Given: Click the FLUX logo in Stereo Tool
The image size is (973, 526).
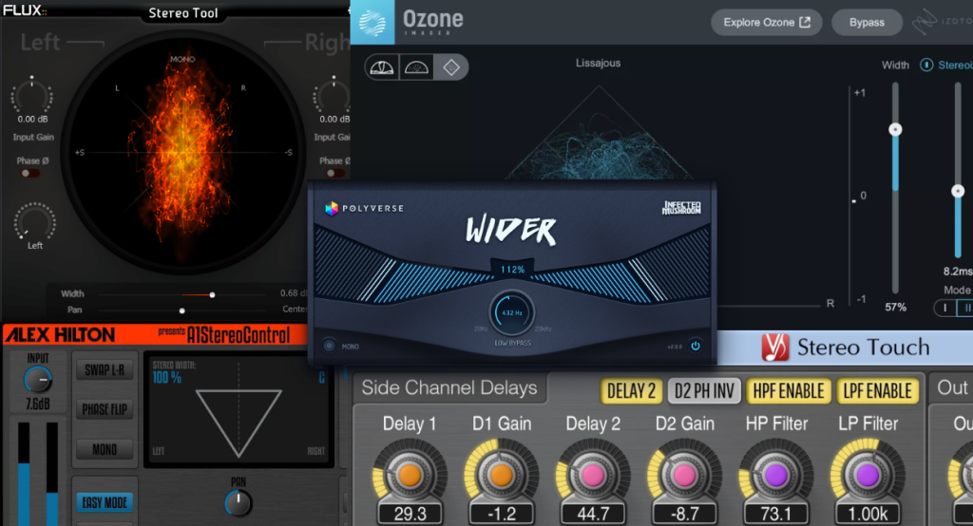Looking at the screenshot, I should click(25, 9).
